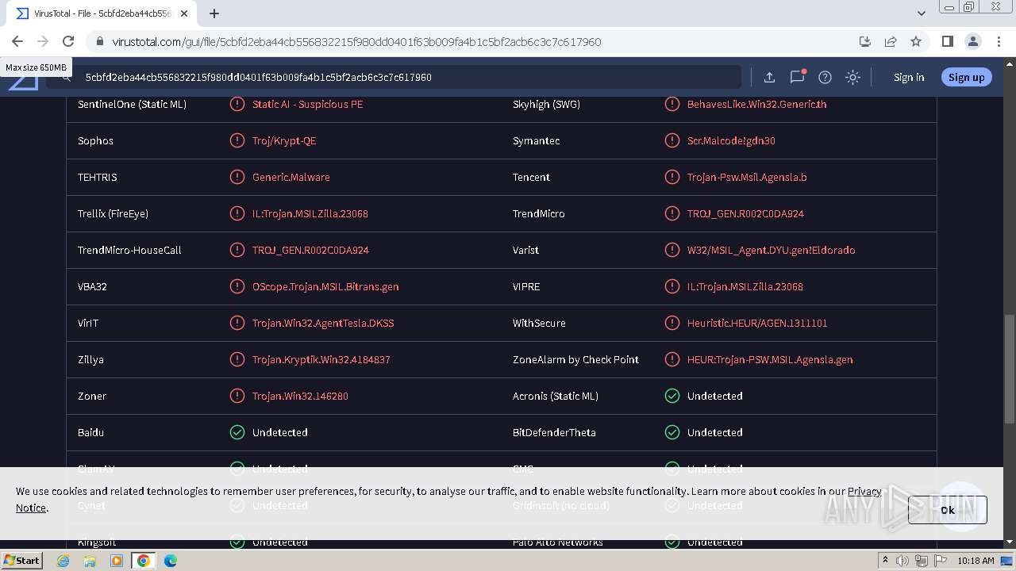
Task: Click the TrendMicro-HouseCall alert icon
Action: click(237, 250)
